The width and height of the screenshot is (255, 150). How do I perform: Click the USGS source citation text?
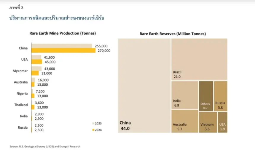click(45, 146)
